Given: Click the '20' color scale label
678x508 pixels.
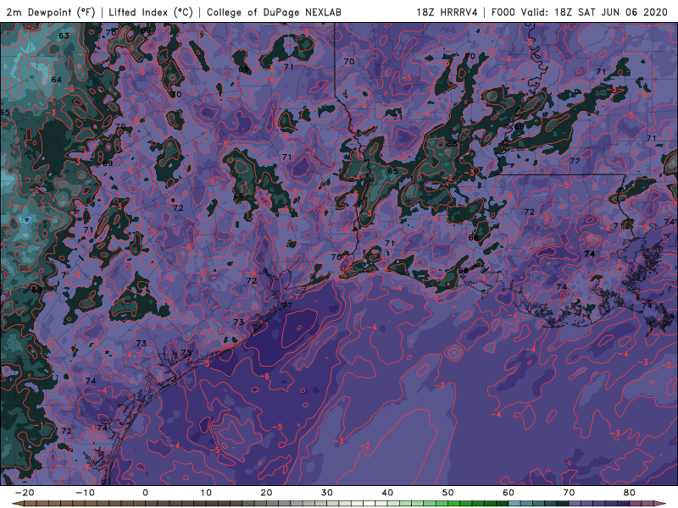Looking at the screenshot, I should (x=266, y=493).
